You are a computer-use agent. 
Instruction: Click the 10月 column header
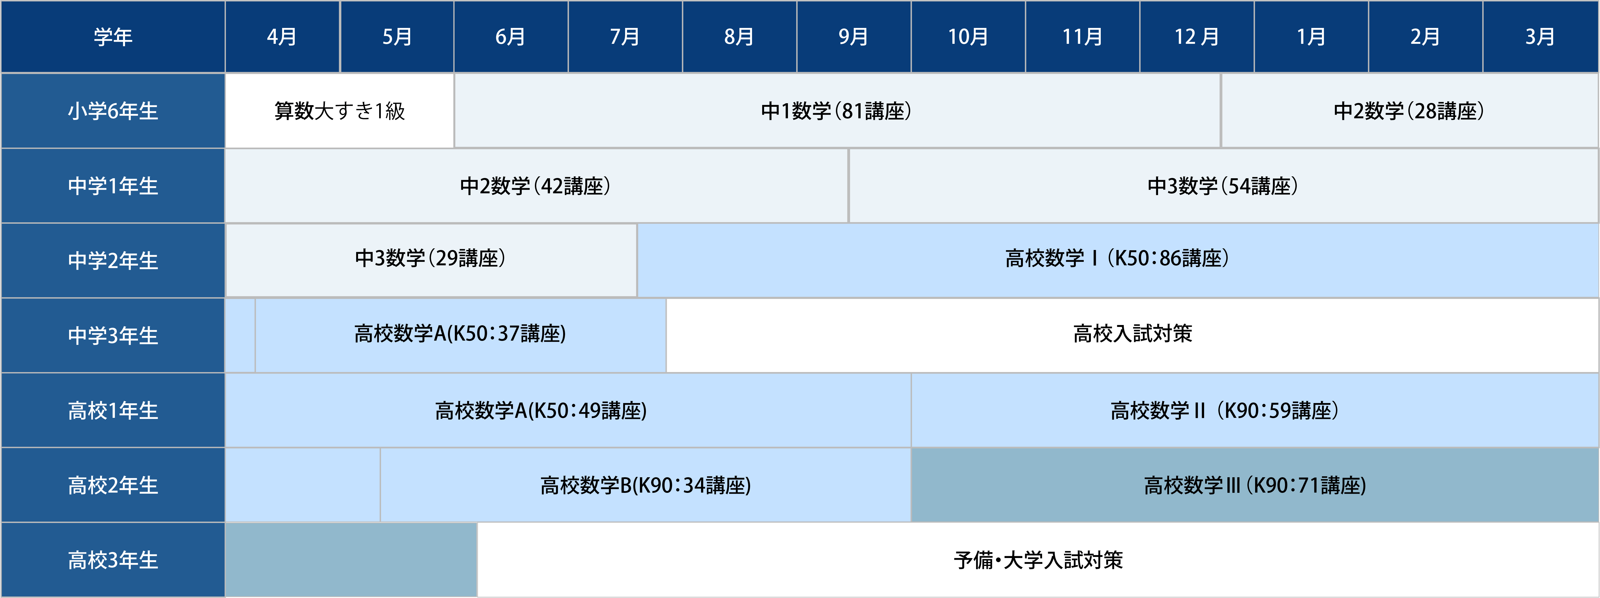click(x=968, y=37)
